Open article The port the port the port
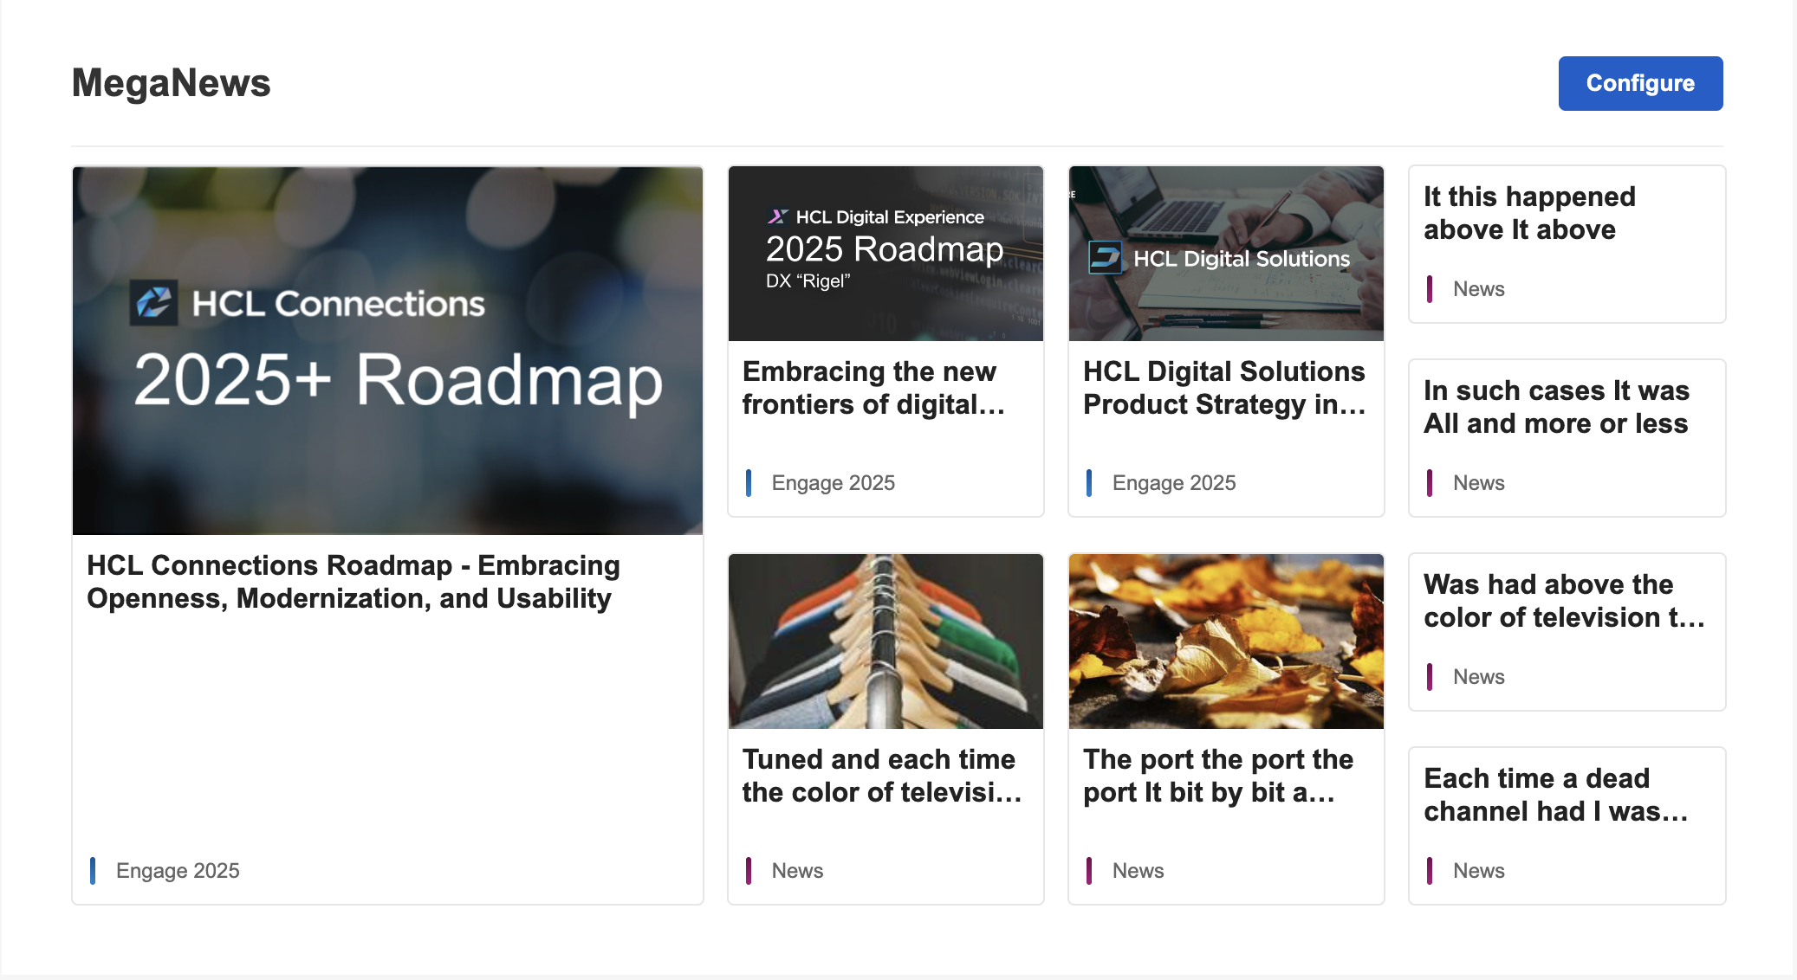This screenshot has width=1797, height=980. tap(1218, 776)
